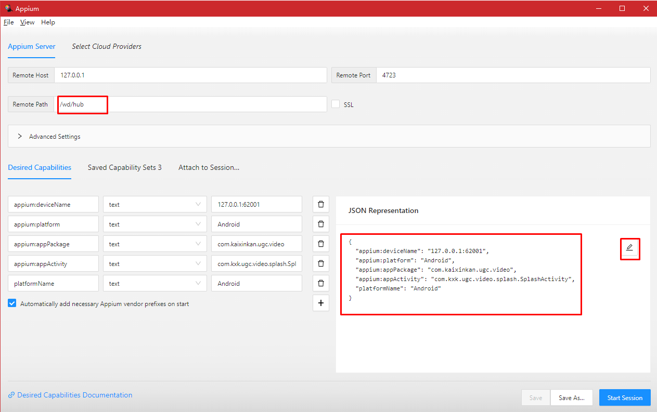The height and width of the screenshot is (412, 657).
Task: Toggle automatically add Appium vendor prefixes checkbox
Action: click(12, 303)
